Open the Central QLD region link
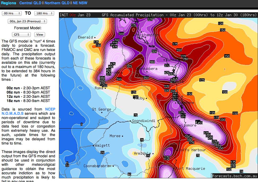This screenshot has height=182, width=258. pyautogui.click(x=31, y=3)
